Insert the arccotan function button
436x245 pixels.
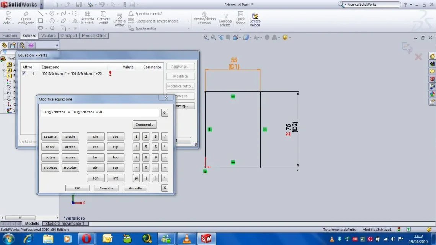(x=70, y=167)
